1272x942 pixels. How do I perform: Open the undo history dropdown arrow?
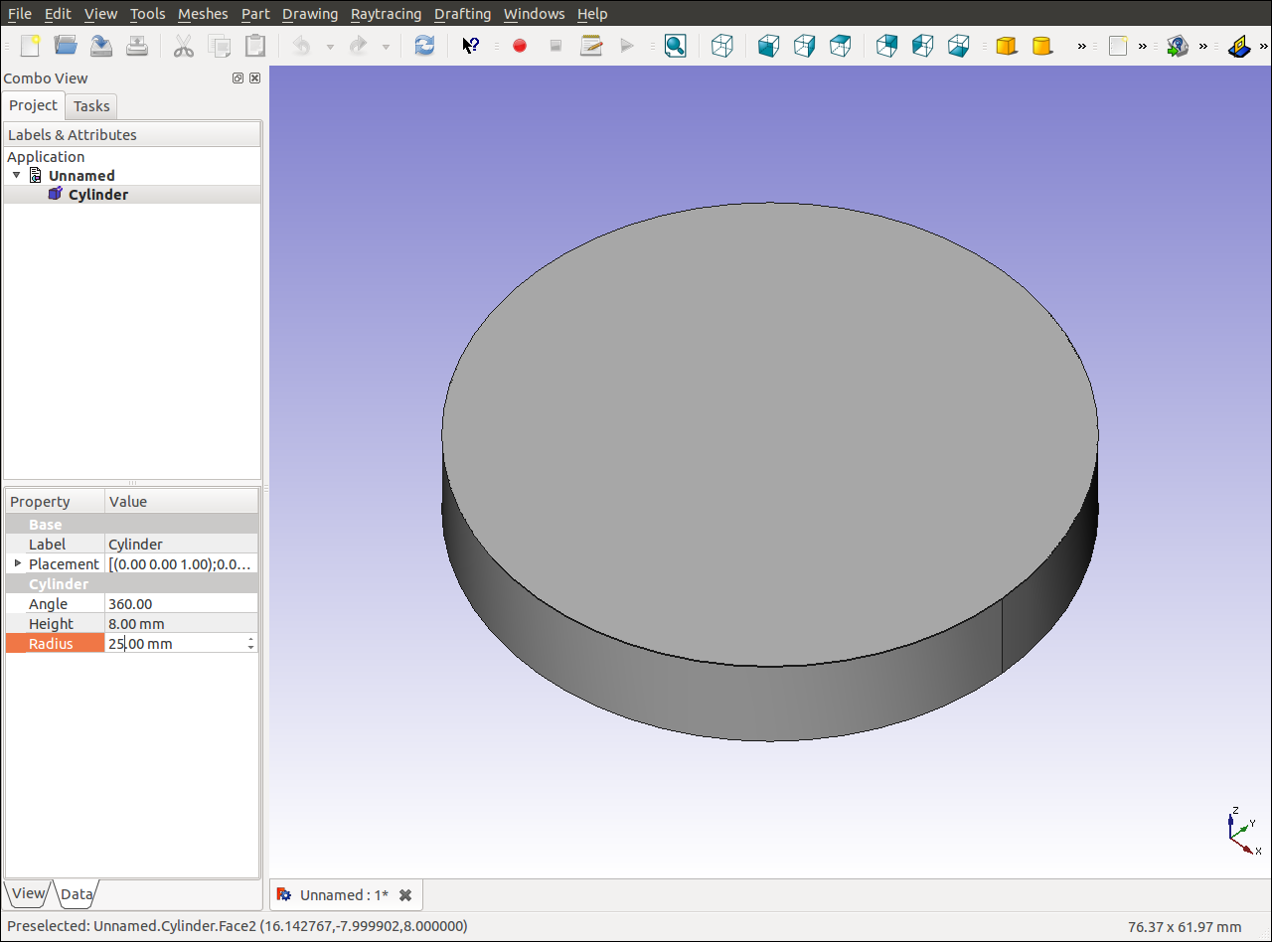click(330, 47)
